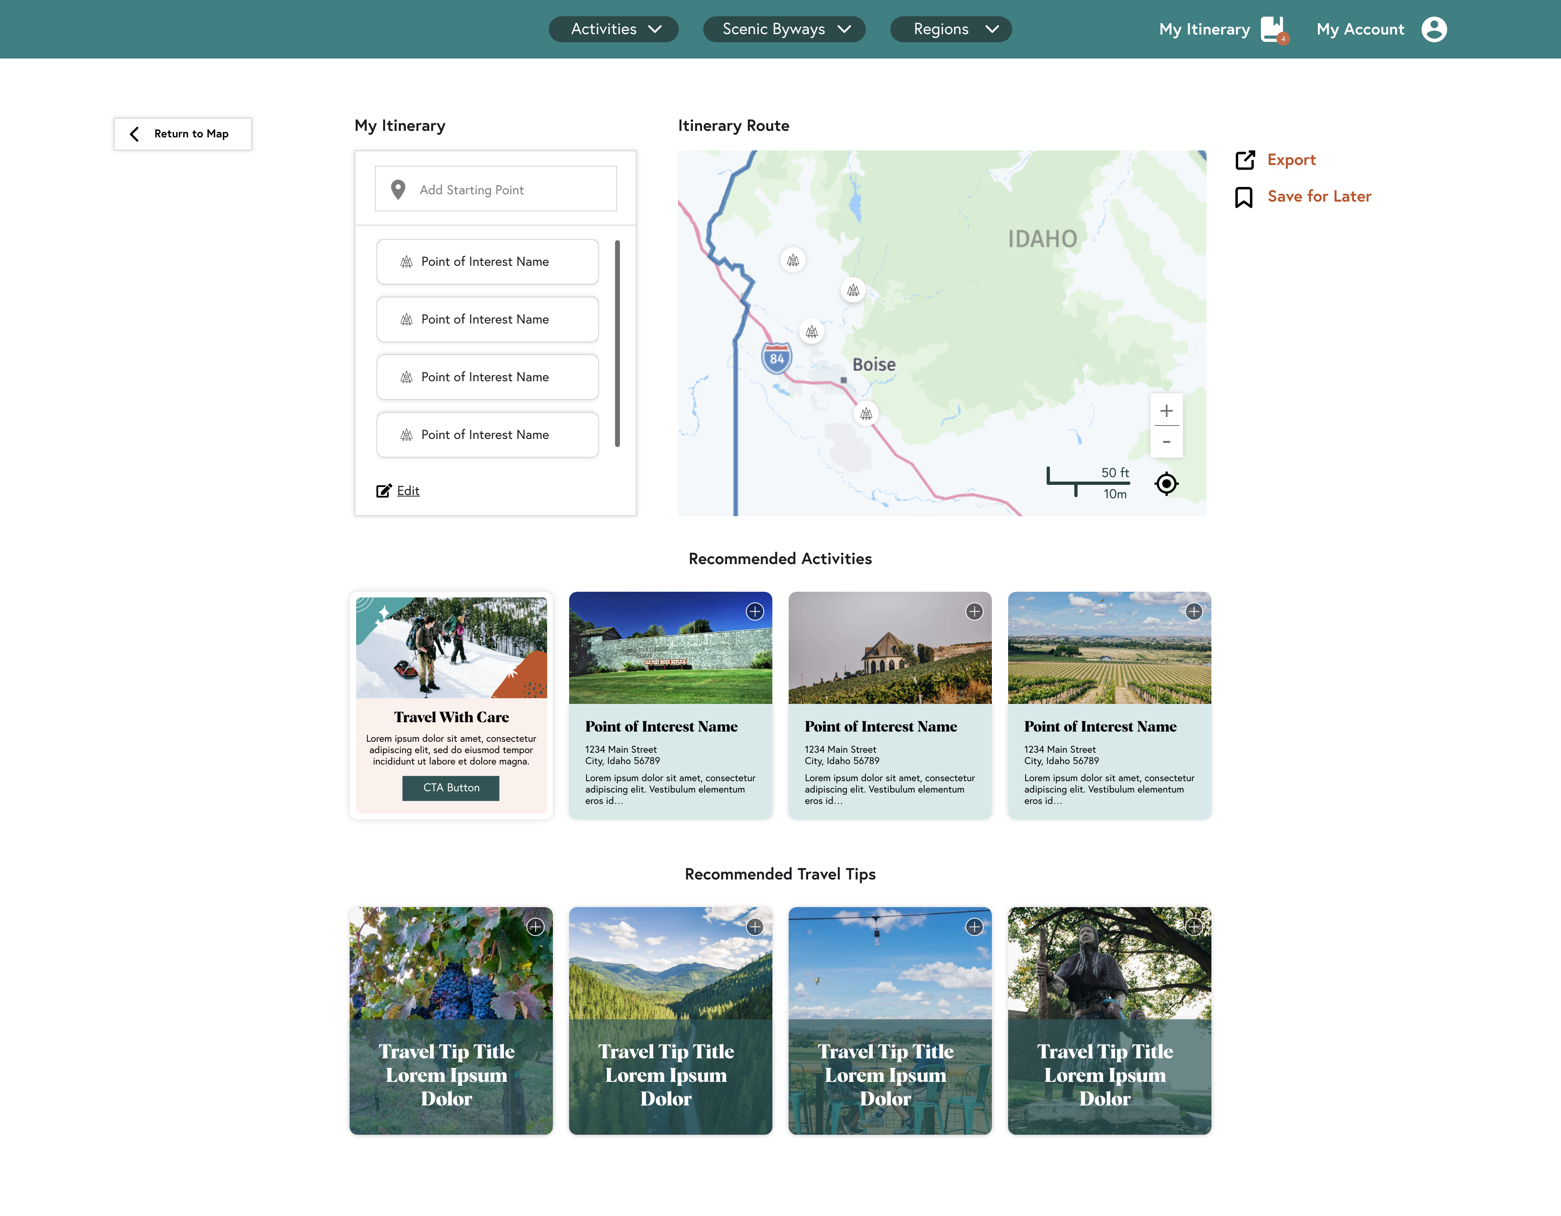Click the My Account header link
Viewport: 1561px width, 1216px height.
pos(1360,29)
